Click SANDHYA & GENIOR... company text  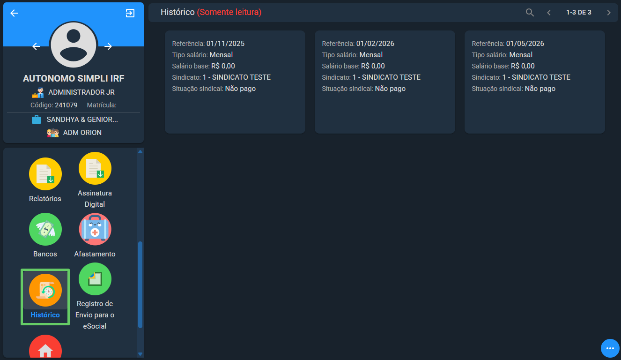tap(82, 120)
